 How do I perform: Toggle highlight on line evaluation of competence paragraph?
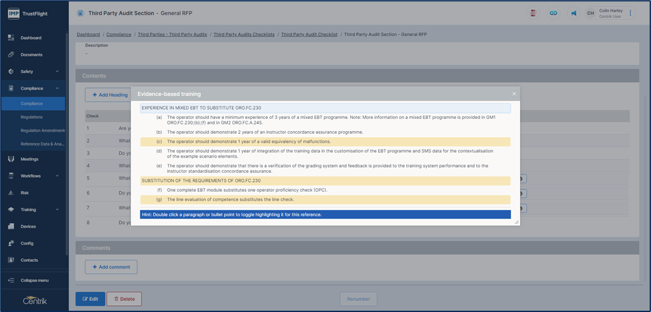pos(230,199)
